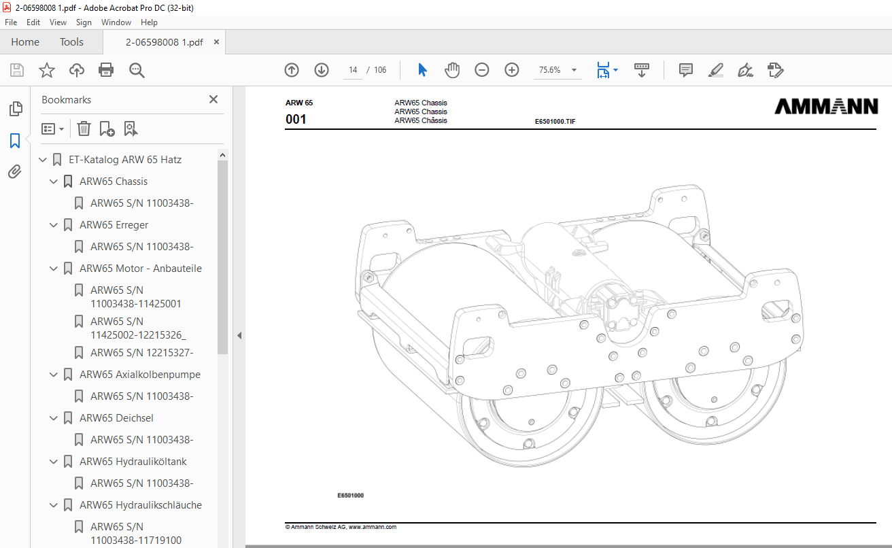Open the fit page width tool
The width and height of the screenshot is (892, 548).
pyautogui.click(x=603, y=70)
